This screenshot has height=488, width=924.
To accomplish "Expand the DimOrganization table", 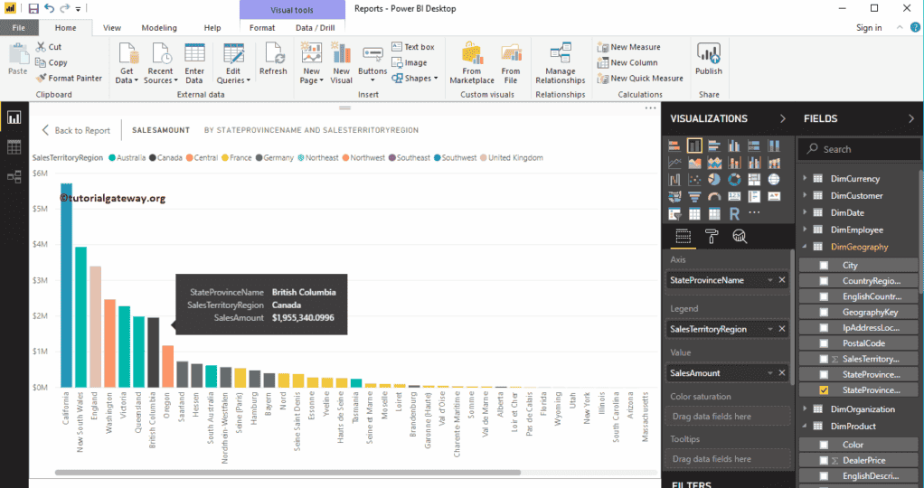I will tap(805, 408).
